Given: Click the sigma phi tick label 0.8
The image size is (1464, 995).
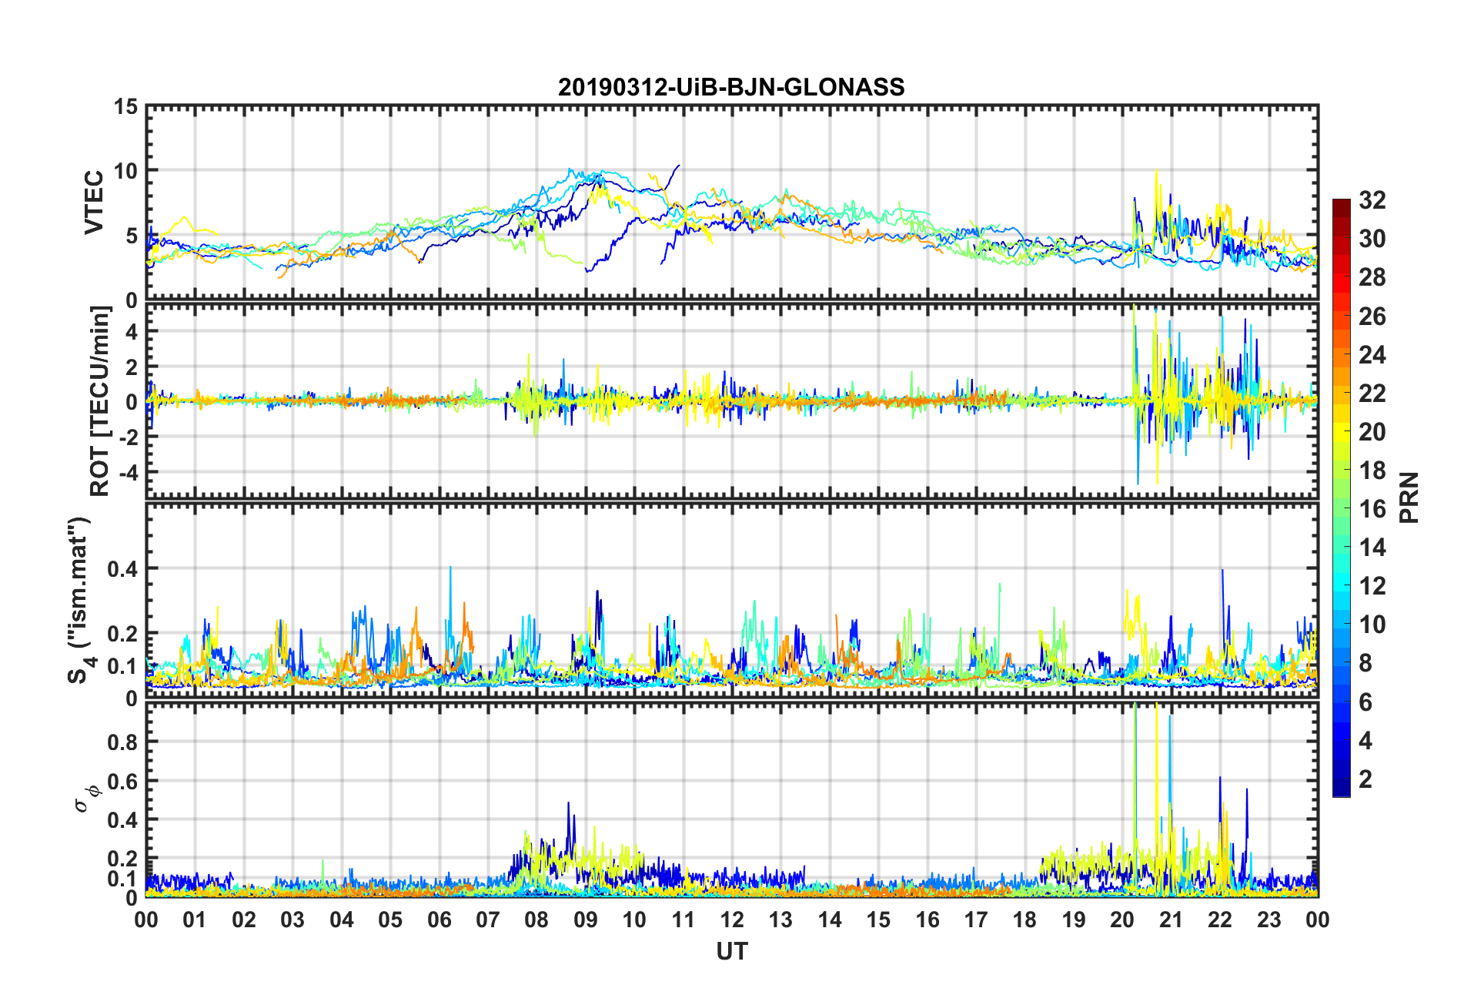Looking at the screenshot, I should (x=123, y=742).
